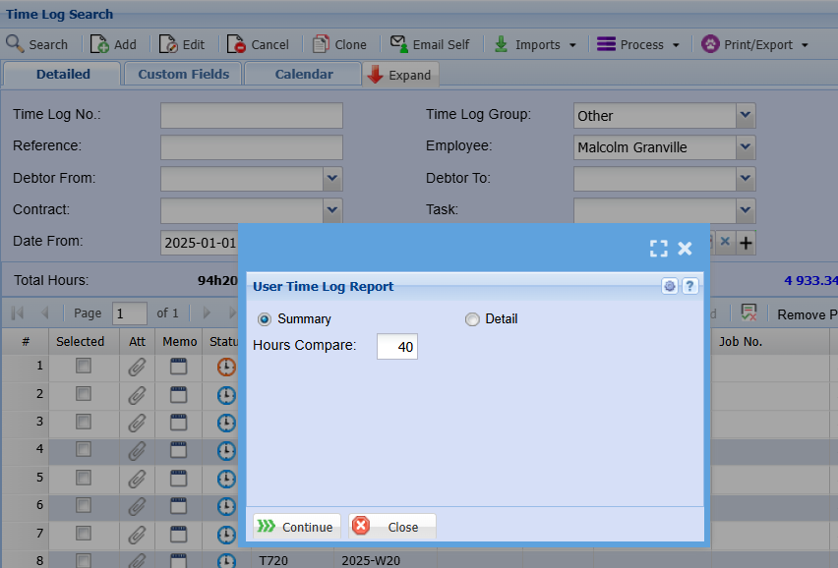Sort by the Selected column header
This screenshot has height=568, width=838.
84,342
